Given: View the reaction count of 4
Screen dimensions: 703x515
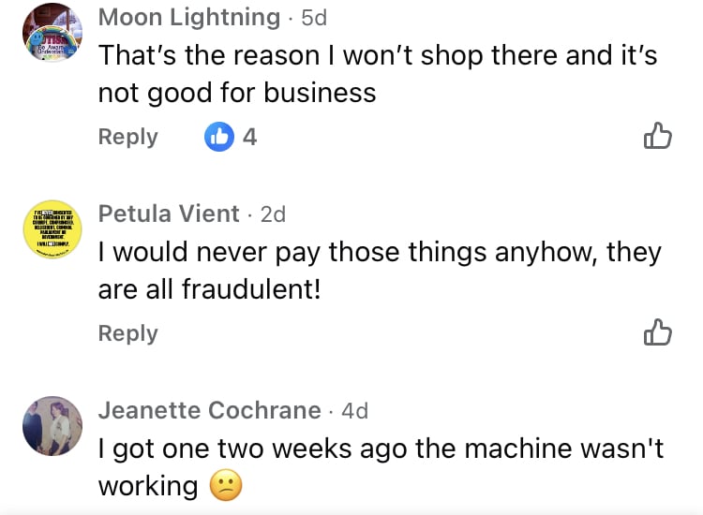Looking at the screenshot, I should [x=249, y=137].
